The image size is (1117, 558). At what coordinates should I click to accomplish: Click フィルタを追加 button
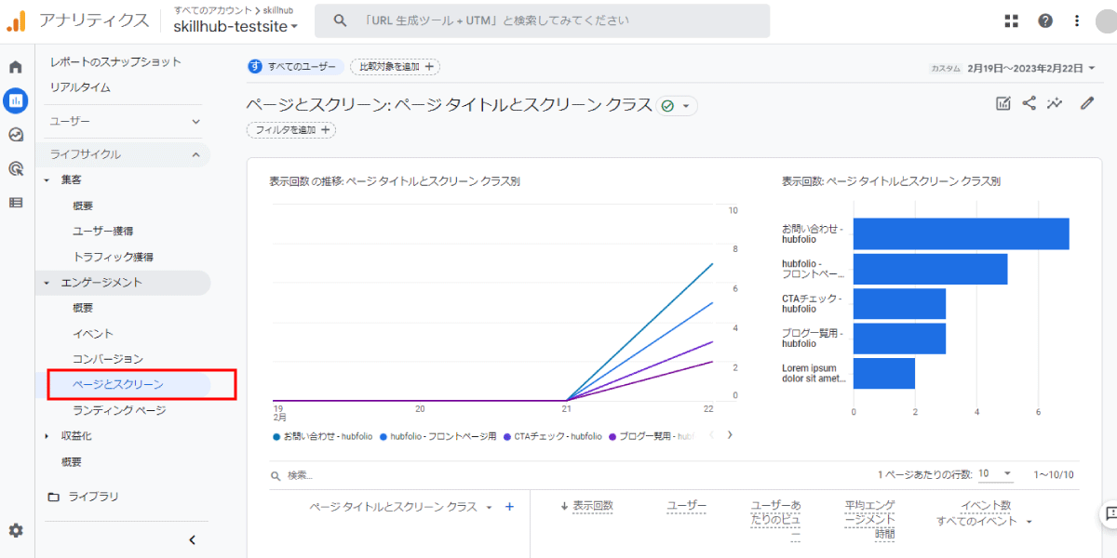click(291, 130)
